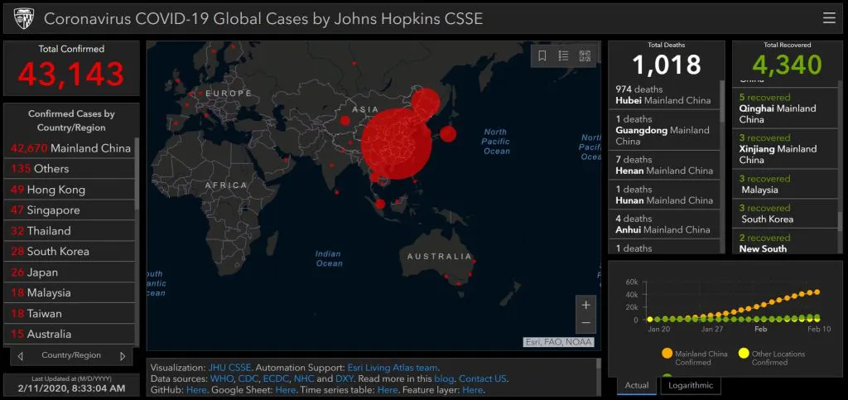Open the GitHub Here link
The height and width of the screenshot is (400, 848).
pos(195,390)
